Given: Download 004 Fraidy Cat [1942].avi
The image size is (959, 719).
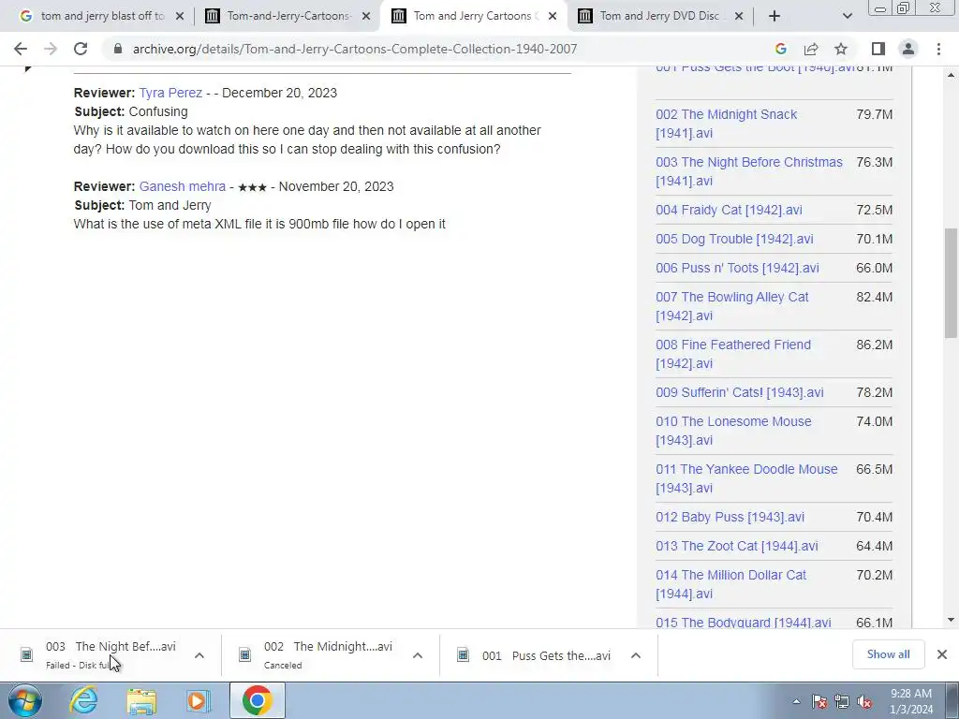Looking at the screenshot, I should point(729,210).
